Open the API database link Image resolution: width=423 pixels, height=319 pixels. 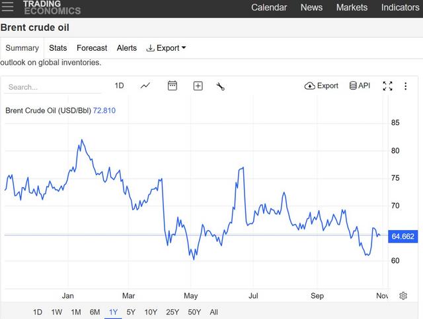[360, 86]
